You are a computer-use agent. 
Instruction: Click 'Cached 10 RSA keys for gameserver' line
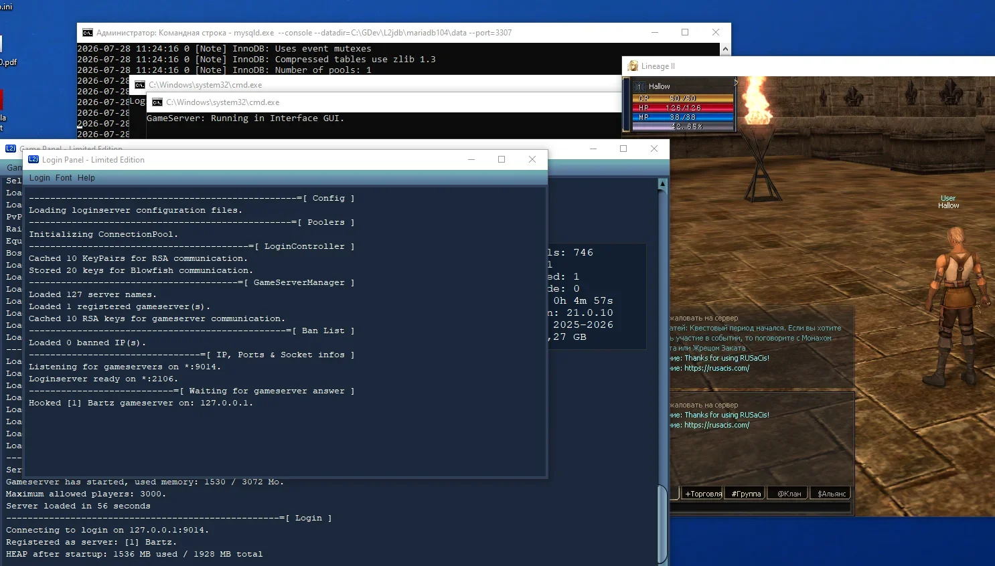coord(157,319)
